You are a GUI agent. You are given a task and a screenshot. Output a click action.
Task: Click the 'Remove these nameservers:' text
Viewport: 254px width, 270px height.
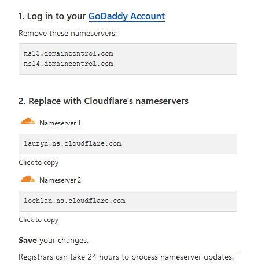coord(68,33)
